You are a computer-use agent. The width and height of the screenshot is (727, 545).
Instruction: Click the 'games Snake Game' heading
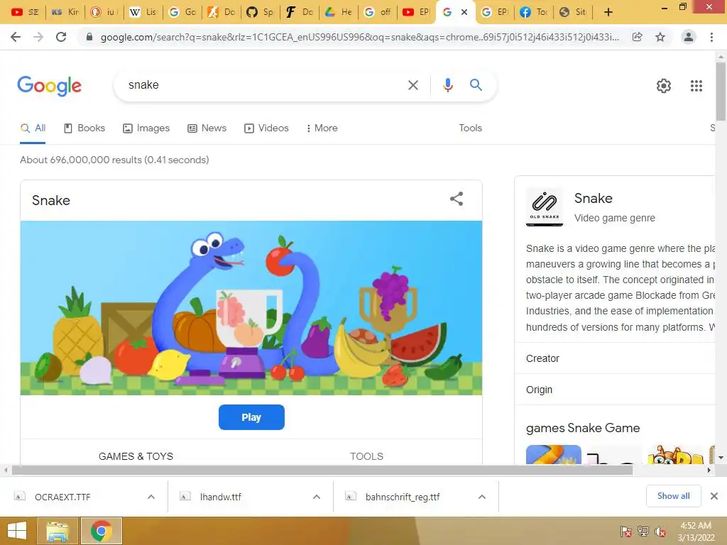pos(583,428)
